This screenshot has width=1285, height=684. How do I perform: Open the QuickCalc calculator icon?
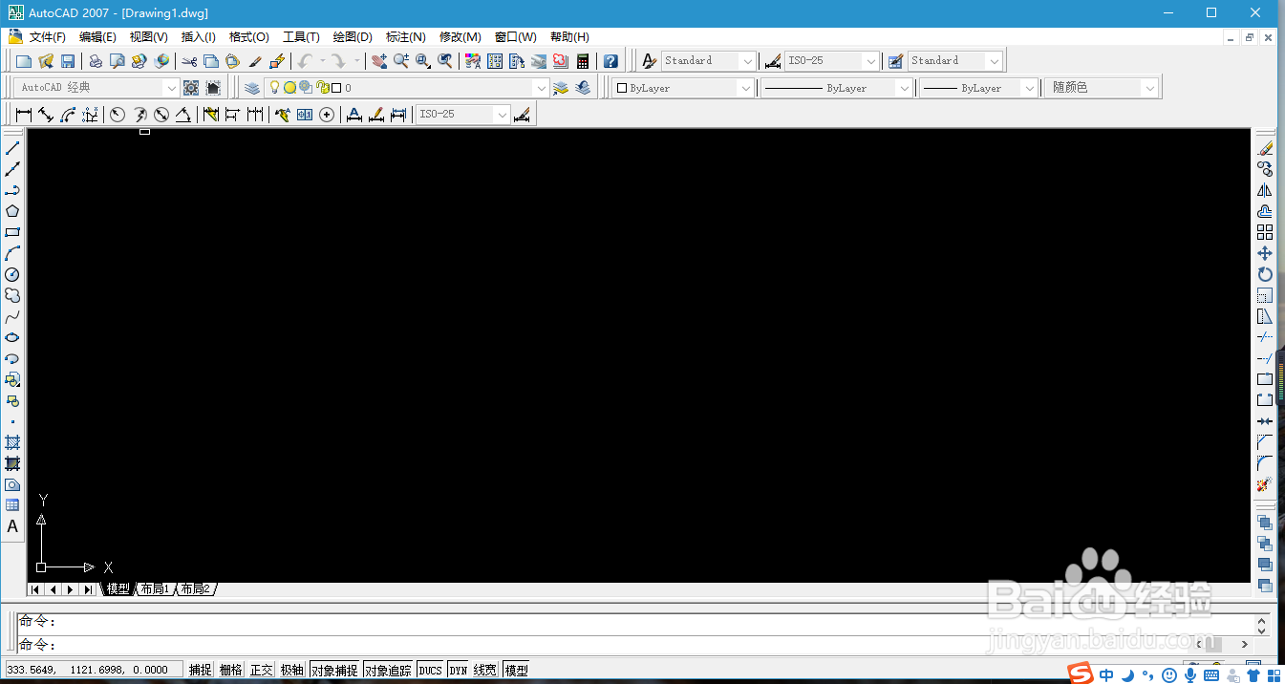coord(583,61)
